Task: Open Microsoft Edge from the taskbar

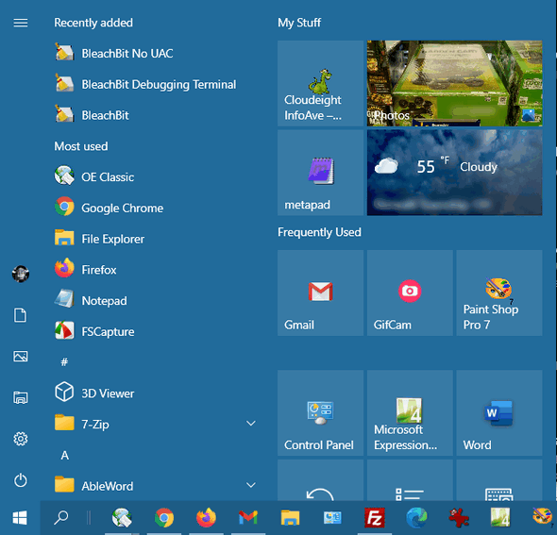Action: (416, 518)
